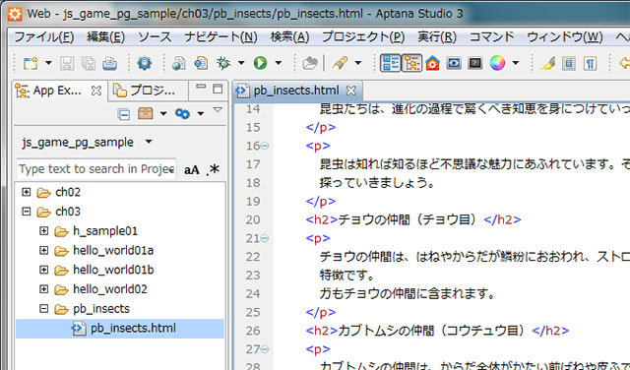Collapse the ch03 folder
Image resolution: width=630 pixels, height=370 pixels.
coord(27,212)
